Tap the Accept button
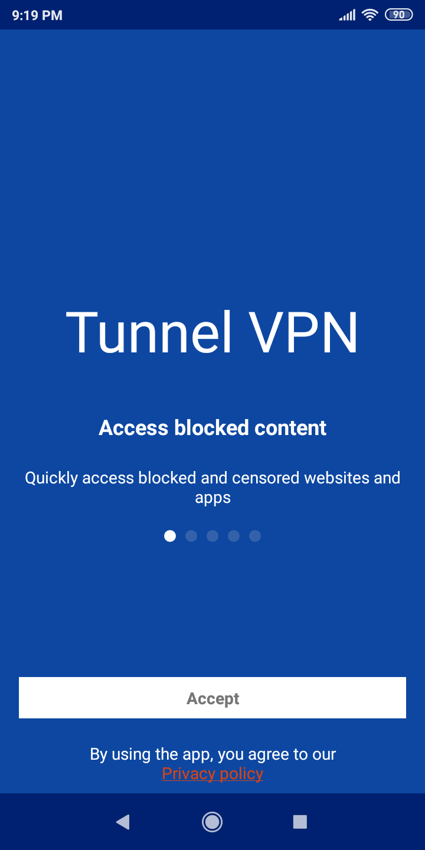Screen dimensions: 425x850 point(212,698)
